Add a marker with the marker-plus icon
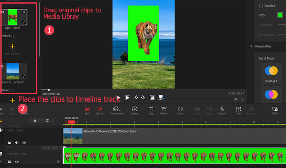286x168 pixels. click(x=161, y=97)
